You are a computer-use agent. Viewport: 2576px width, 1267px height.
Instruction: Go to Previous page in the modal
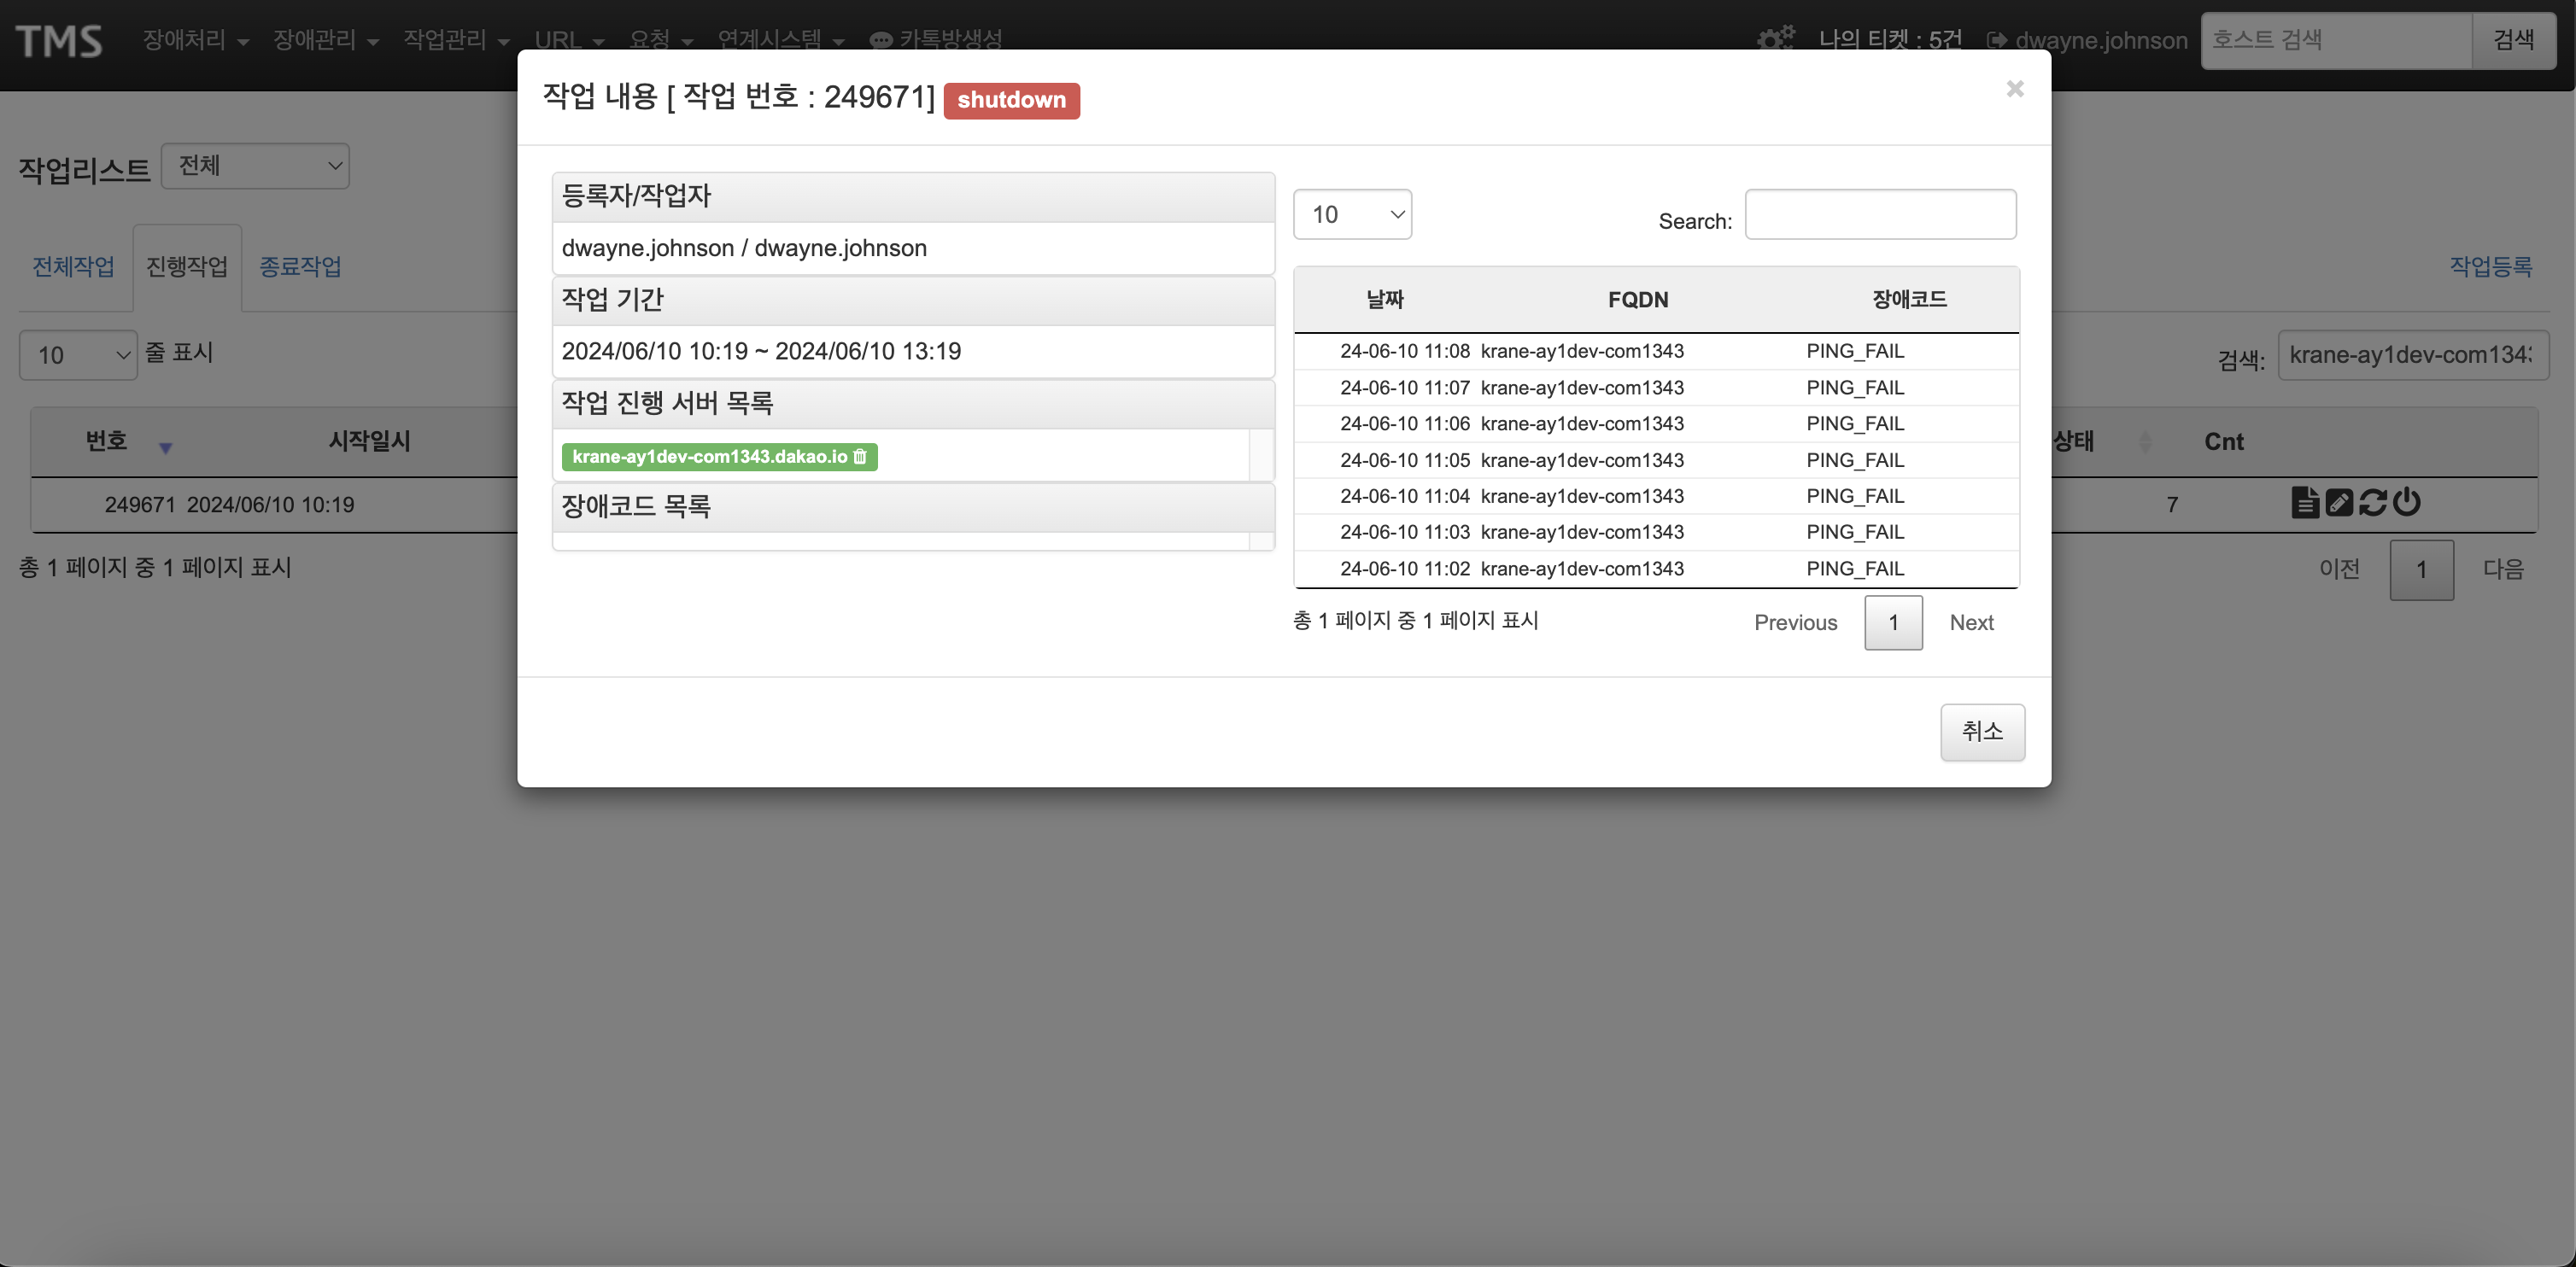[1795, 622]
